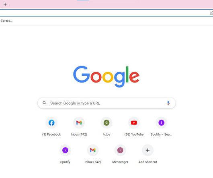
Task: Open the green G https shortcut icon
Action: pos(106,123)
